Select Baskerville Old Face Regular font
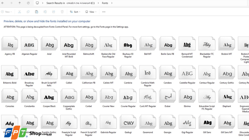Viewport: 249px width, 140px height. pos(108,47)
